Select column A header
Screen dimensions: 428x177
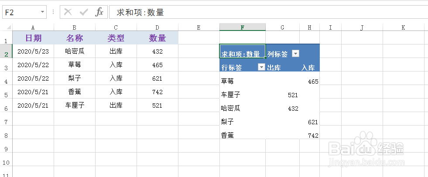point(33,27)
